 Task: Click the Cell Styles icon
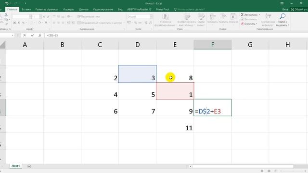[201, 17]
